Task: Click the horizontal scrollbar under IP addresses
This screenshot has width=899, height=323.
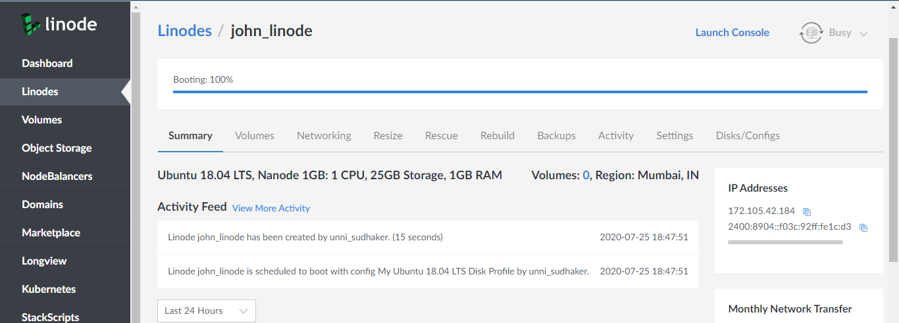Action: [x=784, y=242]
